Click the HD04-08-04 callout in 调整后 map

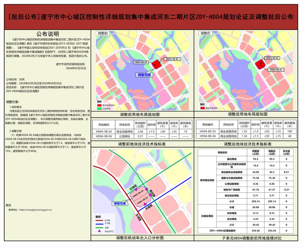[272, 58]
